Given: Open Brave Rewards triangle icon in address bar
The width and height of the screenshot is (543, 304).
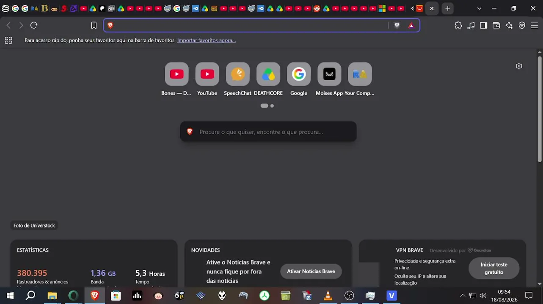Looking at the screenshot, I should coord(411,25).
